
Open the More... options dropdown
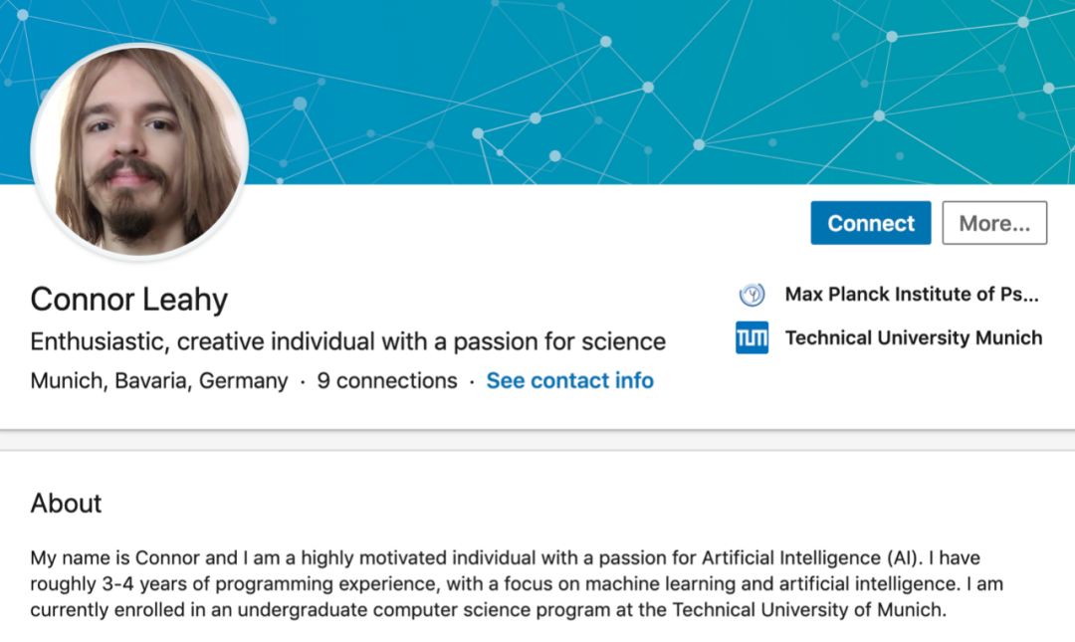(x=993, y=223)
